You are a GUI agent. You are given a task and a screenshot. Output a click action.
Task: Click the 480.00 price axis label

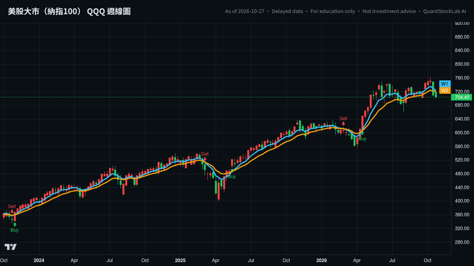[462, 174]
